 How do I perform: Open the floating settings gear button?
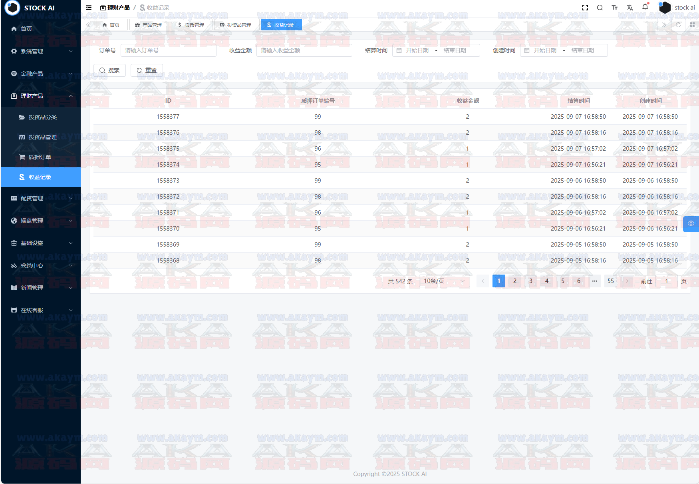click(x=691, y=224)
